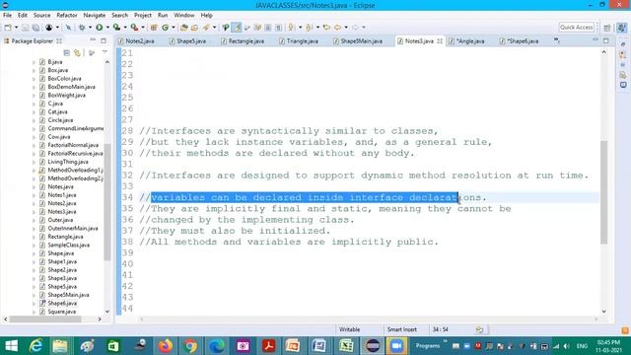Expand the Circle.java tree node

tap(34, 120)
